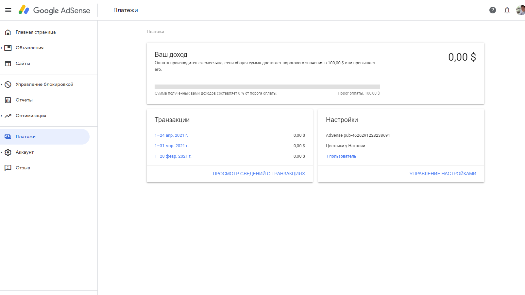The height and width of the screenshot is (295, 525).
Task: Open the hamburger main menu
Action: (x=8, y=10)
